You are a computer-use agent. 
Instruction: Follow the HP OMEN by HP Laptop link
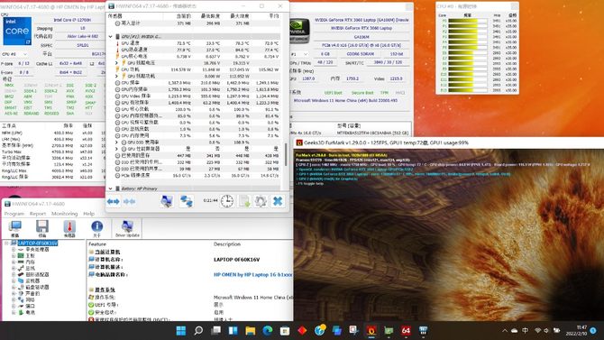pyautogui.click(x=252, y=274)
